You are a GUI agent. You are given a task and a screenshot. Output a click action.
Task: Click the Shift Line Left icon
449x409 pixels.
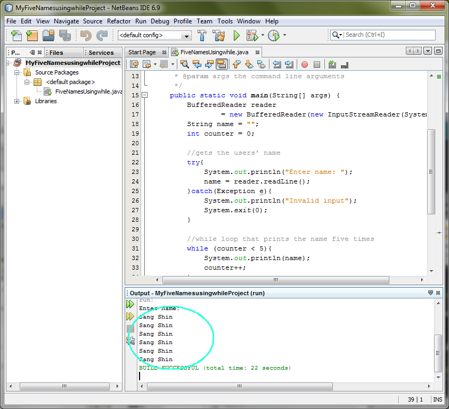point(277,64)
